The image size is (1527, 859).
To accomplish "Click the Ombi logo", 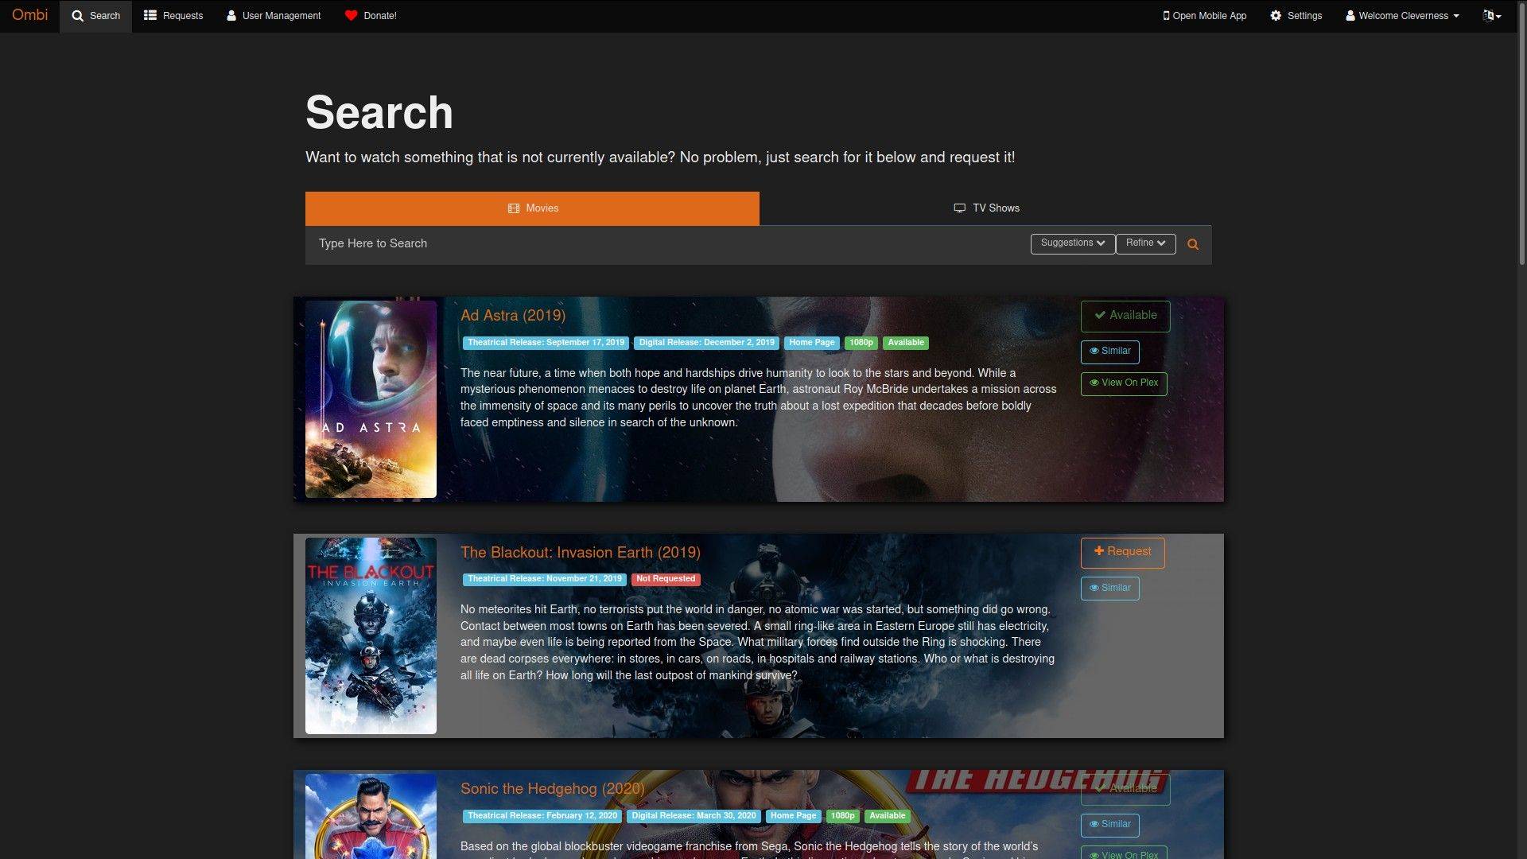I will (x=29, y=15).
